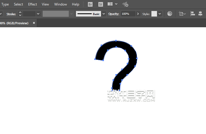
Task: Expand the graphic Style dropdown
Action: pyautogui.click(x=160, y=14)
